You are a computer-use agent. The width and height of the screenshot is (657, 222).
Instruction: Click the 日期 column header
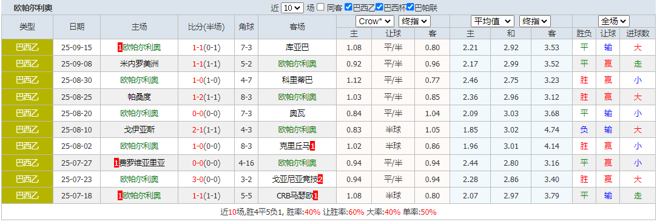[76, 27]
